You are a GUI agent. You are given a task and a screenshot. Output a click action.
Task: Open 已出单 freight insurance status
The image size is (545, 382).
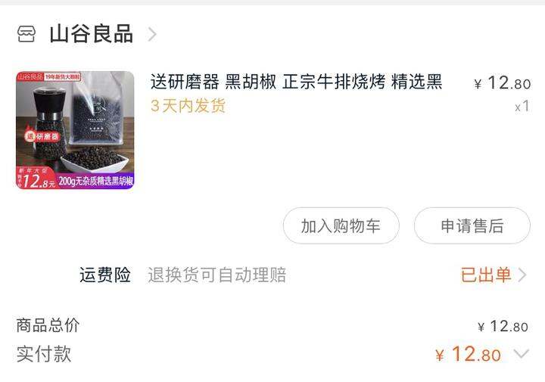[x=486, y=275]
